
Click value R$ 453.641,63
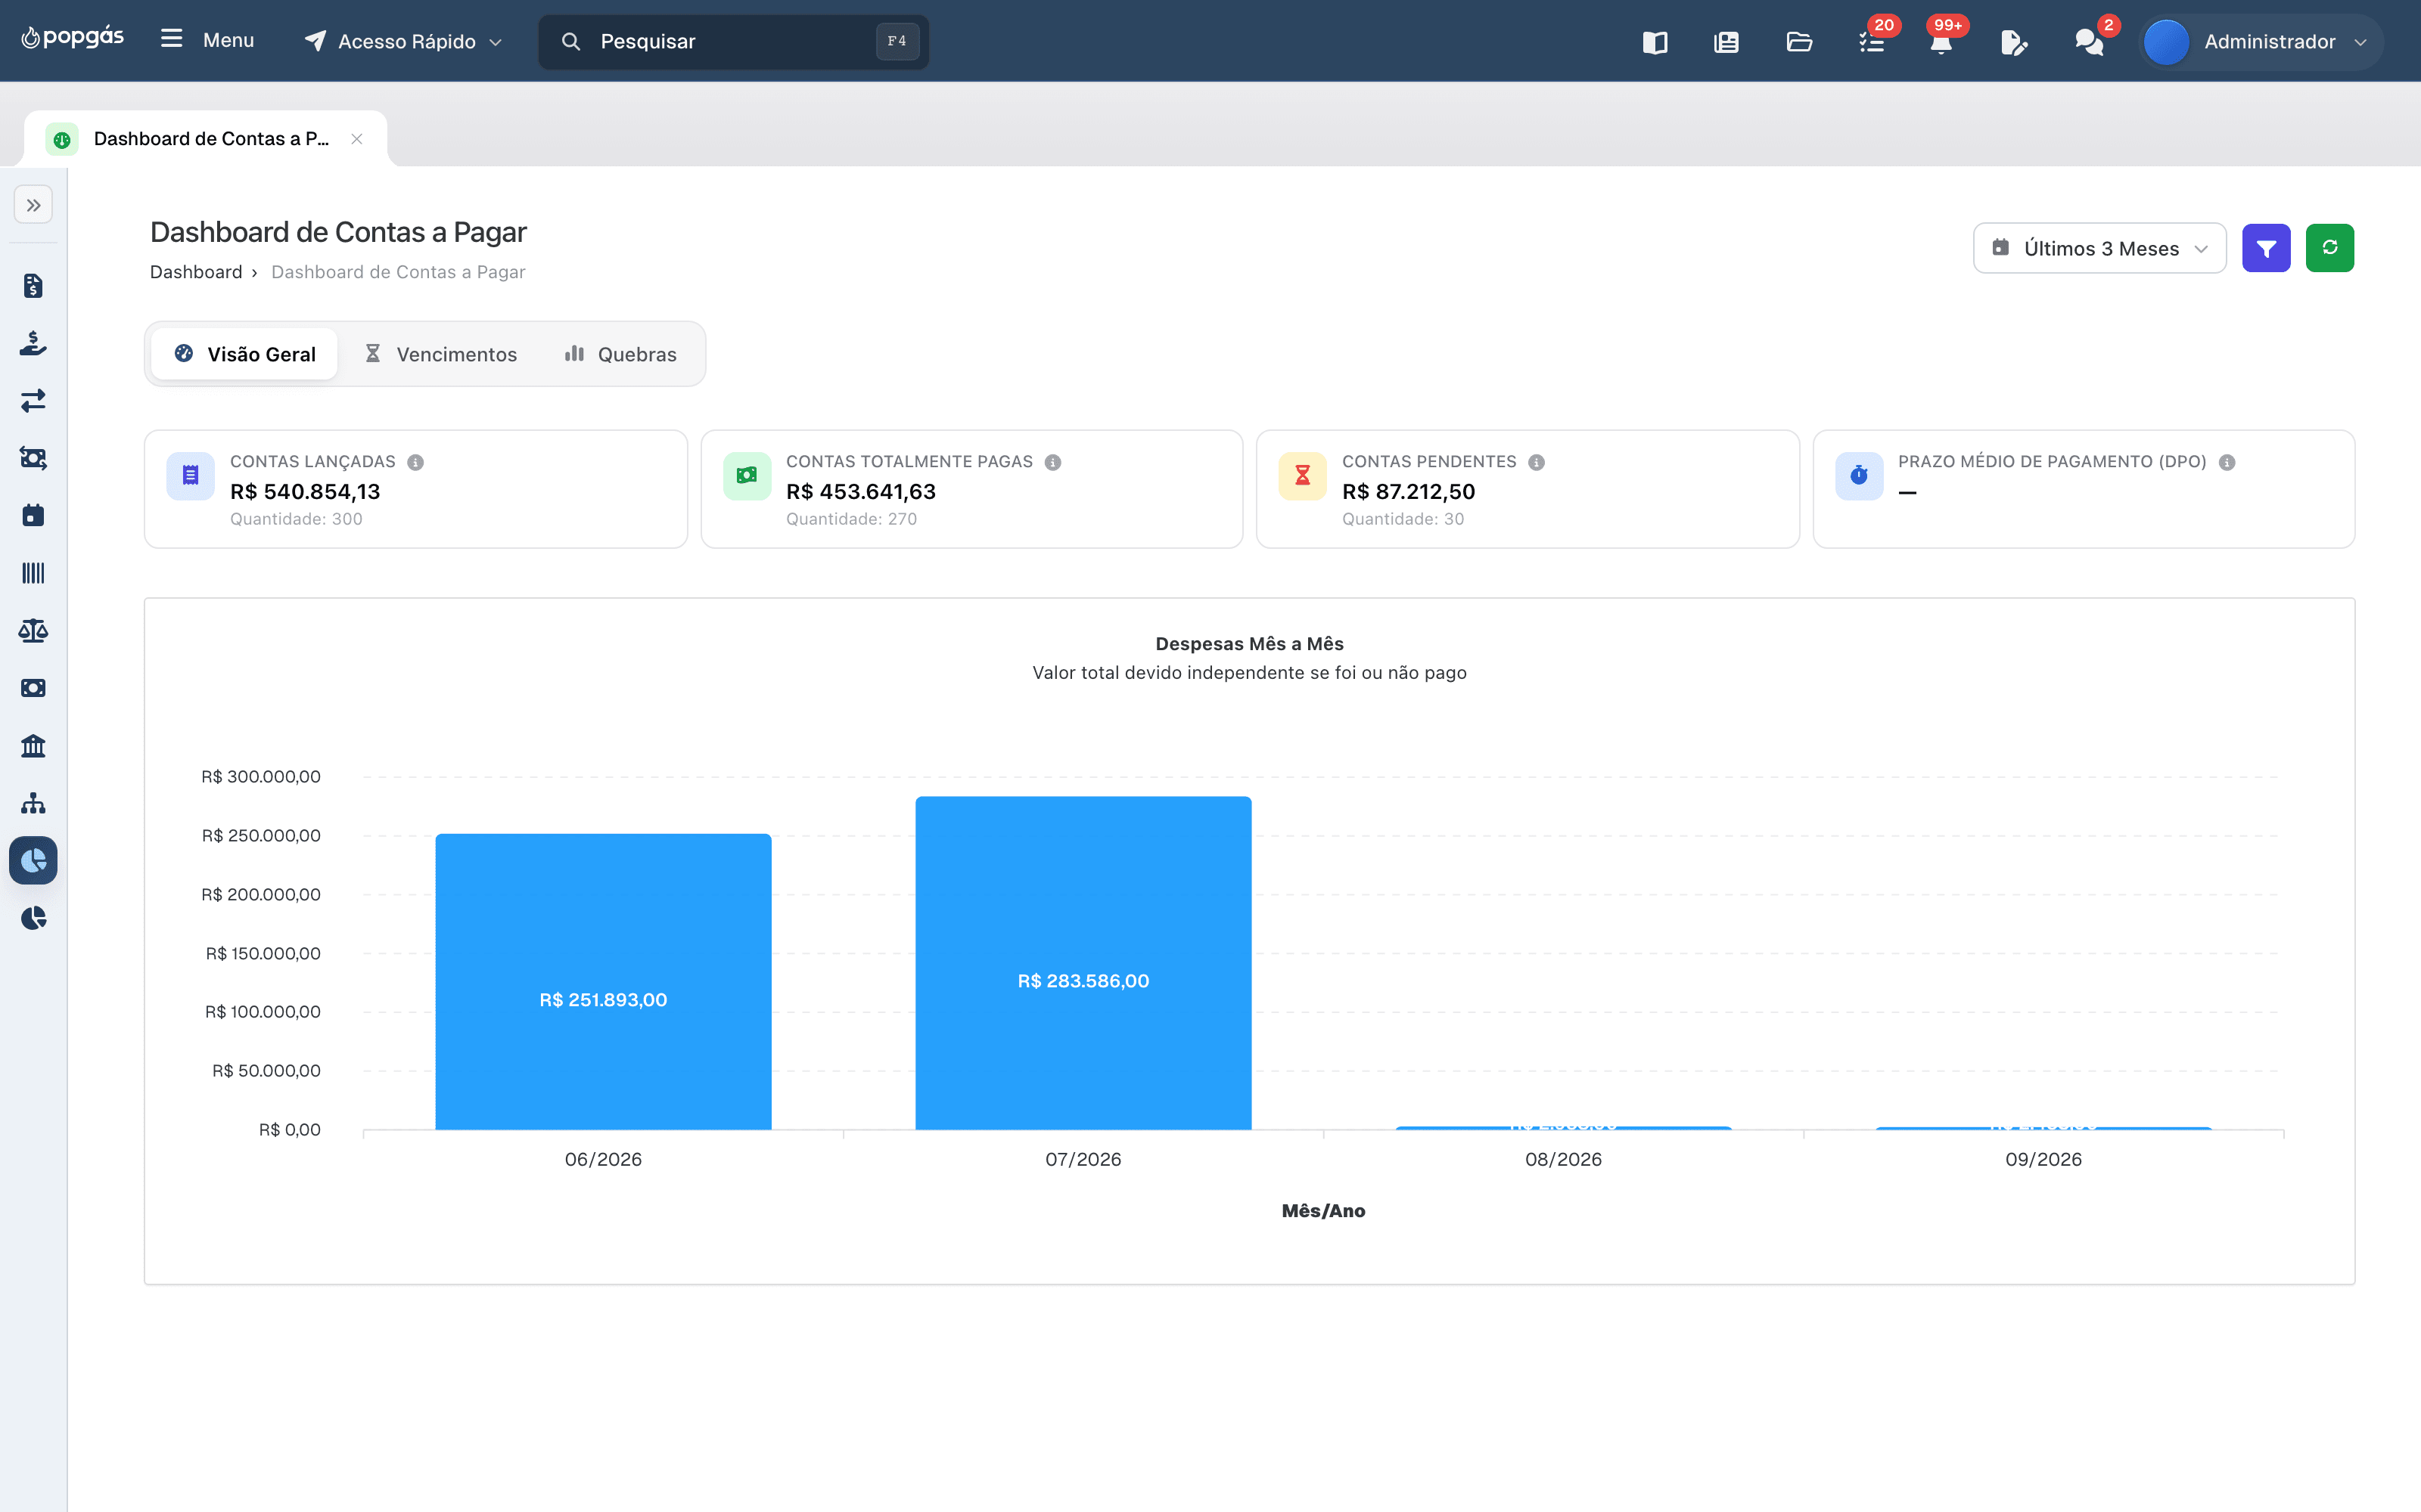click(x=862, y=491)
